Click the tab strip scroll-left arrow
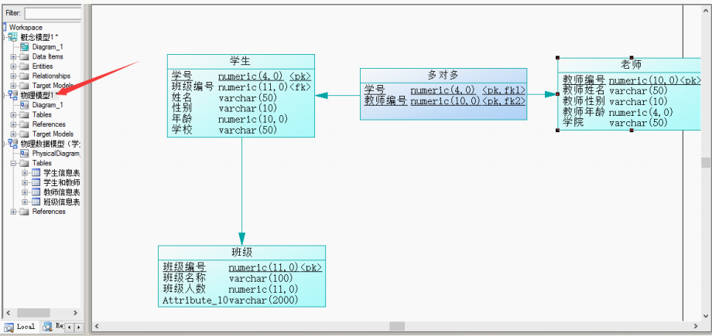 click(70, 327)
